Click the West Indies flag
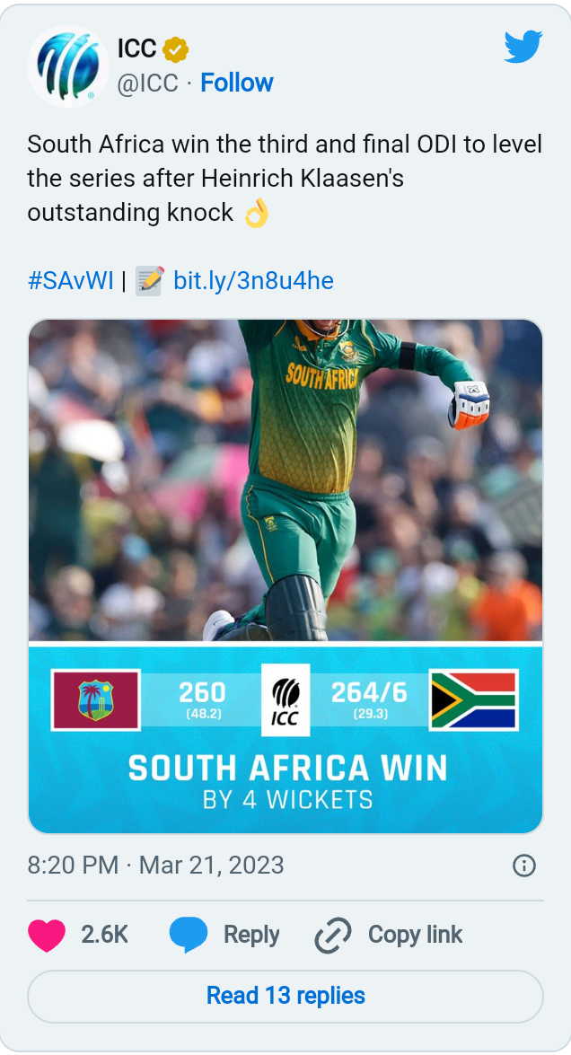571x1055 pixels. (x=96, y=699)
